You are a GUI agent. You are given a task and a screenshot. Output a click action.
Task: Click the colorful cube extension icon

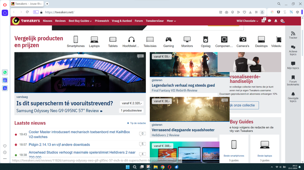pos(272,12)
